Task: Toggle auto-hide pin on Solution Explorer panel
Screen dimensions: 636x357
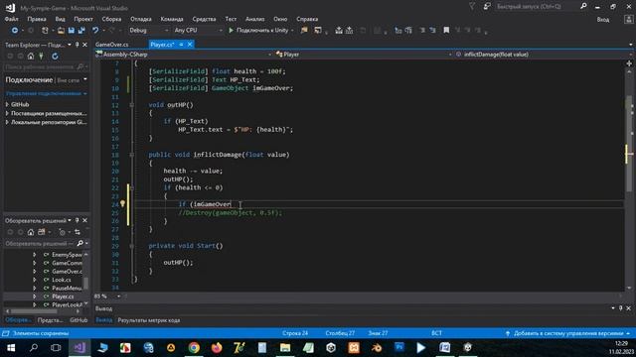Action: click(78, 220)
